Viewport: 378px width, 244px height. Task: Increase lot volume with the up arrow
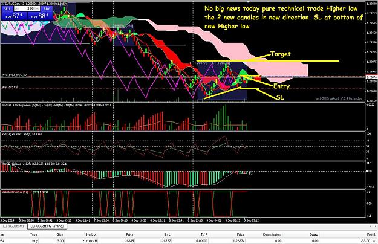(x=37, y=8)
